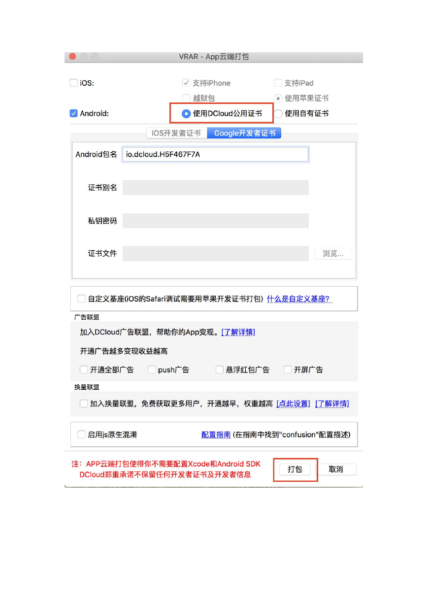This screenshot has width=428, height=605.
Task: Check the 开屏广告 checkbox
Action: (x=288, y=370)
